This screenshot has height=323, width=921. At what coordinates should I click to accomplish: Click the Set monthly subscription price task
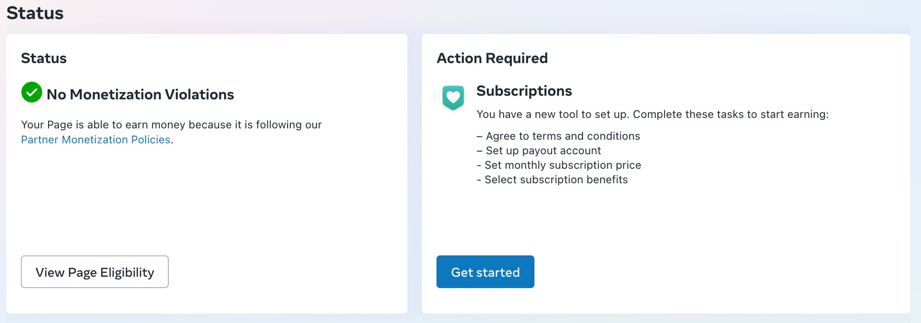pyautogui.click(x=559, y=165)
